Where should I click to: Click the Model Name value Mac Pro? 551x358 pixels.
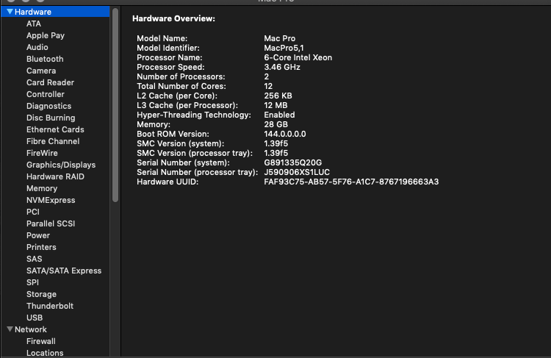coord(280,38)
